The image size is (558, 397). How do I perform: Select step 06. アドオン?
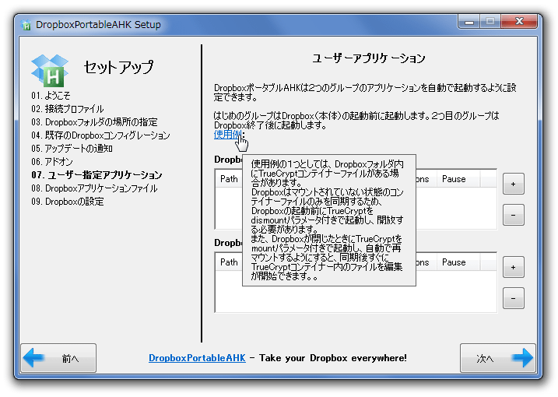[52, 162]
